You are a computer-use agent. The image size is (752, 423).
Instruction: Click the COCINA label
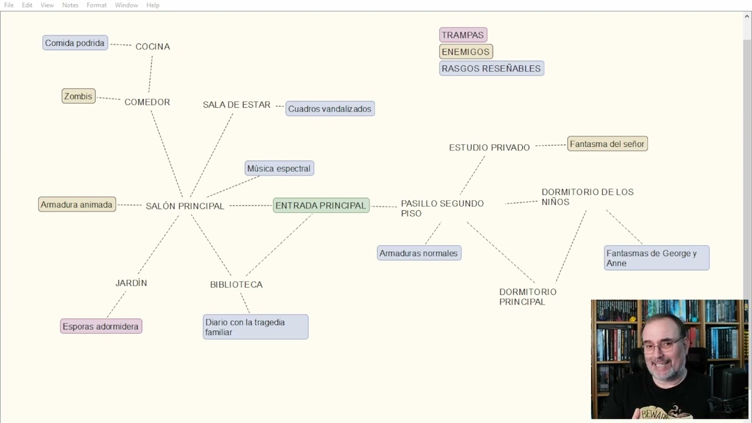153,46
